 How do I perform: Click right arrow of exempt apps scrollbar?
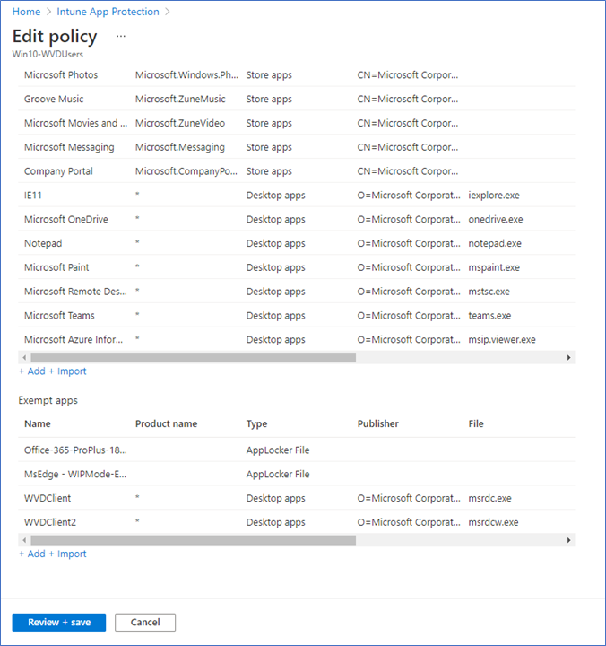[568, 540]
